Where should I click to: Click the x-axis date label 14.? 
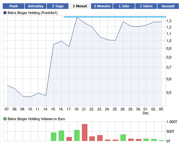click(x=46, y=109)
